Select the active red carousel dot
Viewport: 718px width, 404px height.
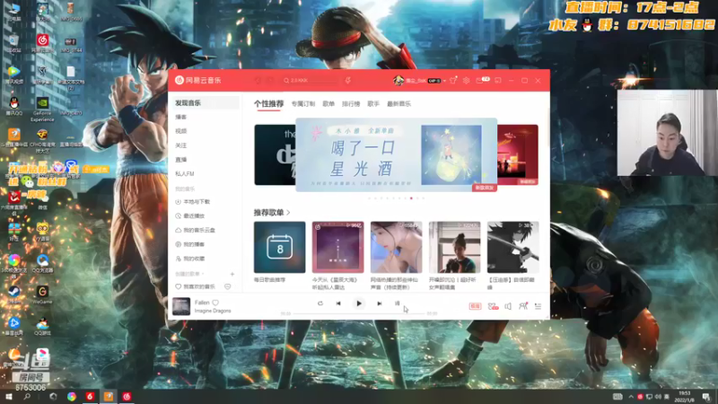pyautogui.click(x=411, y=198)
